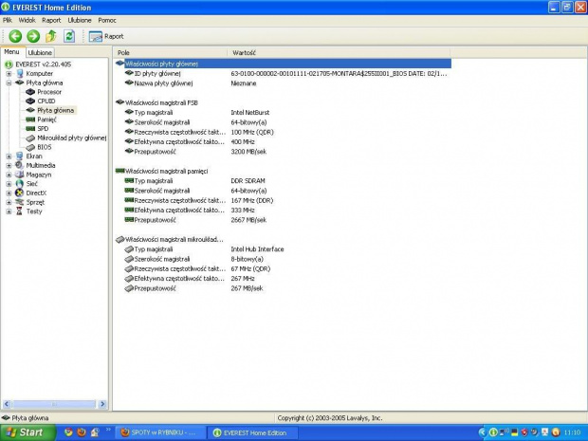The image size is (588, 441).
Task: Click the green Forward arrow button
Action: coord(33,36)
